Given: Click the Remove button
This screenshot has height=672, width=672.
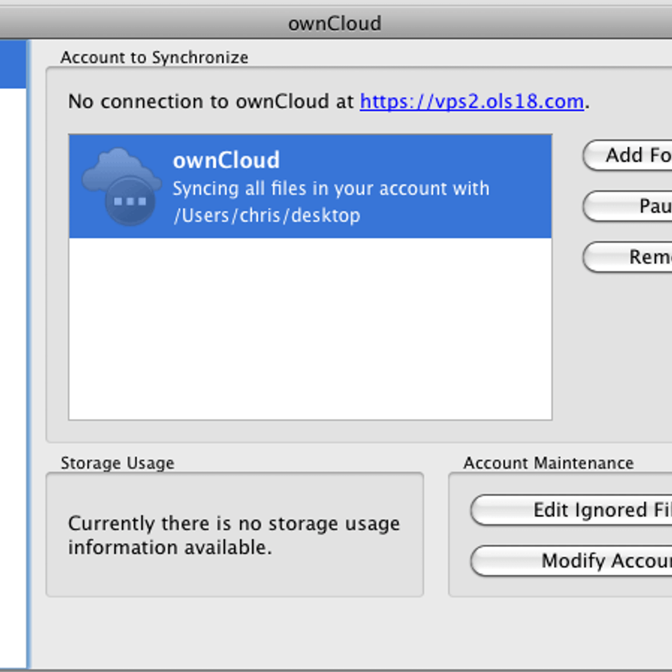Looking at the screenshot, I should click(627, 257).
